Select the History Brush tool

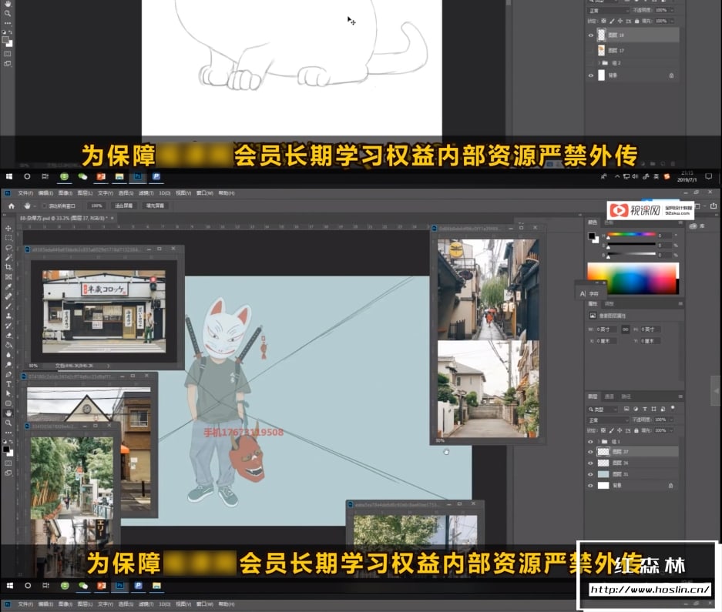[8, 326]
